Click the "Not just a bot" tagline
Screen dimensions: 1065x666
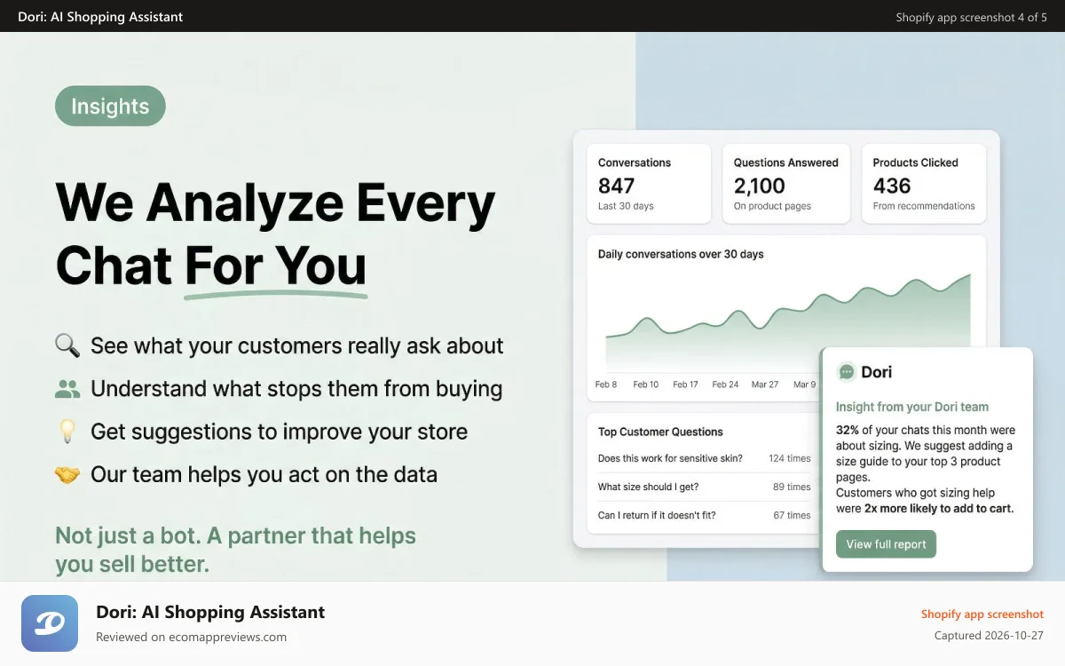point(235,550)
